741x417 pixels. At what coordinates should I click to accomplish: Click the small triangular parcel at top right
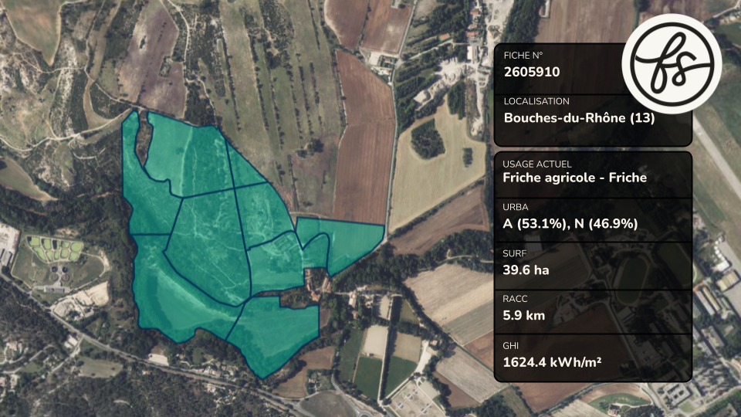[243, 167]
